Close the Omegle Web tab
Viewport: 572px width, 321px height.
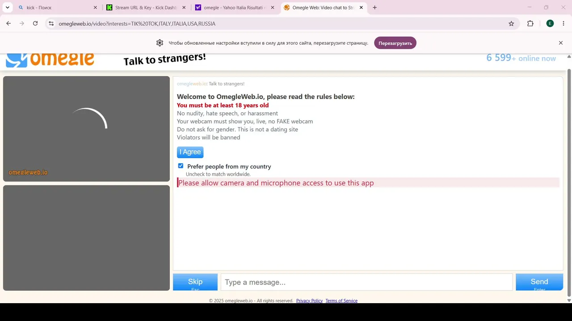[361, 8]
